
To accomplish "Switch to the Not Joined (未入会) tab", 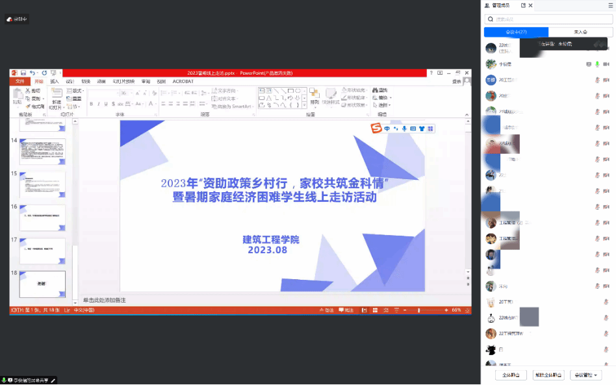I will 580,32.
